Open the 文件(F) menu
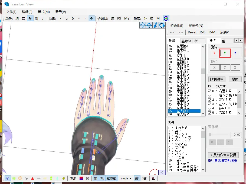This screenshot has height=184, width=246. (11, 12)
